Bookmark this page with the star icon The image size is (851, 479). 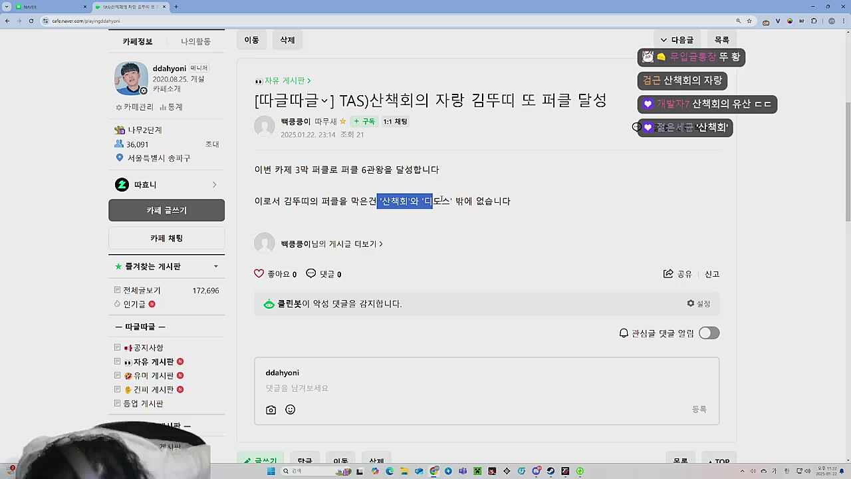coord(749,21)
